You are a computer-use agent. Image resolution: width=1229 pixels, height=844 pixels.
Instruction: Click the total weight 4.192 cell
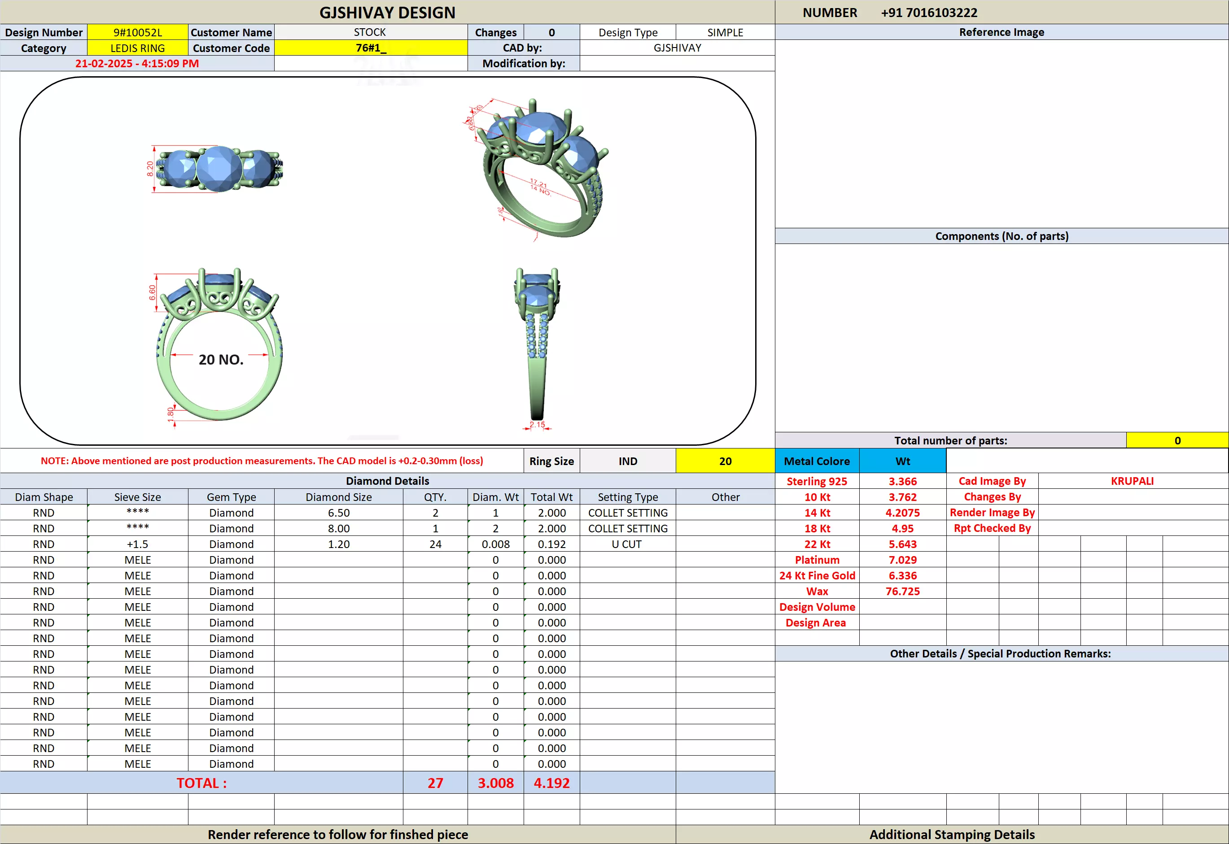551,783
